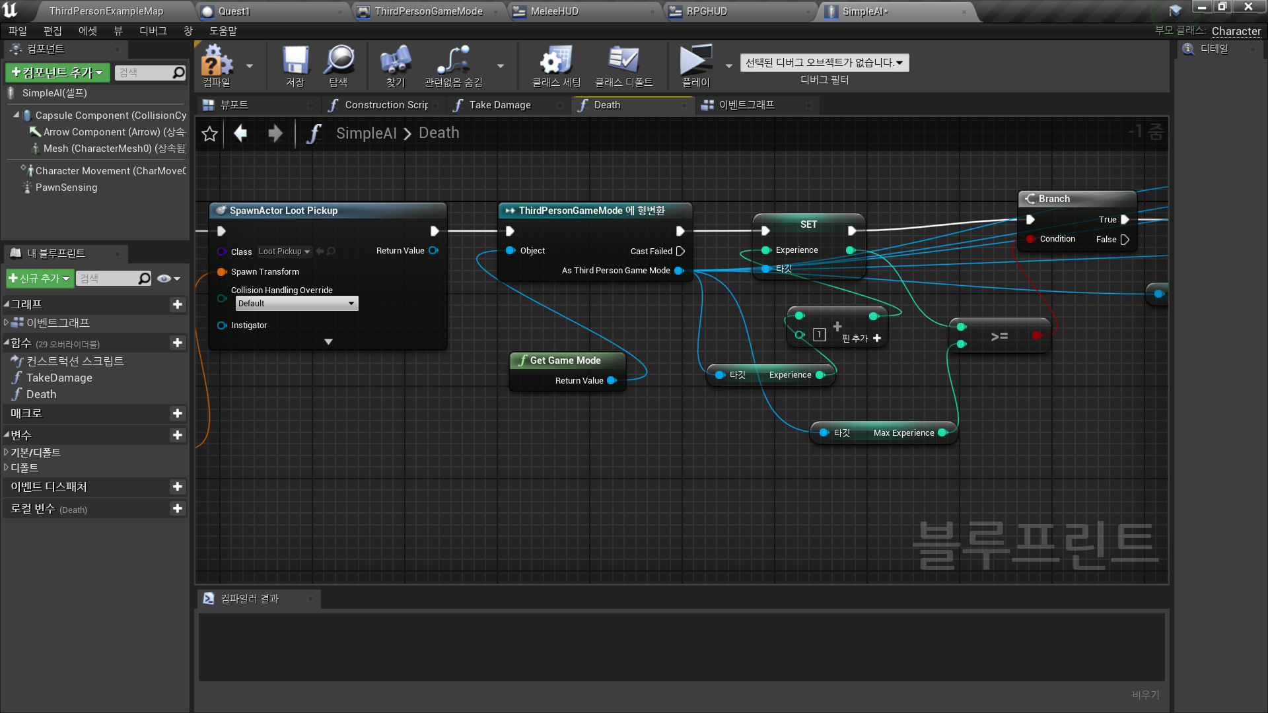1268x713 pixels.
Task: Expand the SpawnActor node advanced arrow
Action: (328, 342)
